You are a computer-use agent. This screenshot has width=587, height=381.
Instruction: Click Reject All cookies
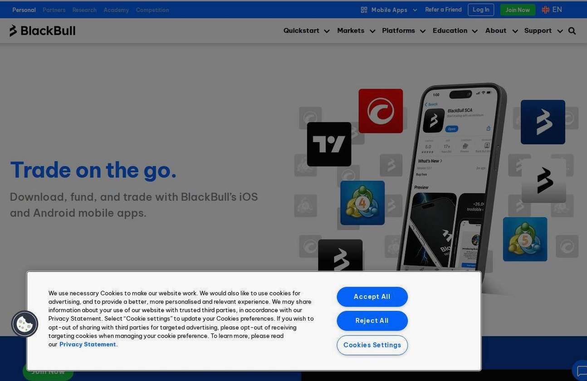coord(372,321)
